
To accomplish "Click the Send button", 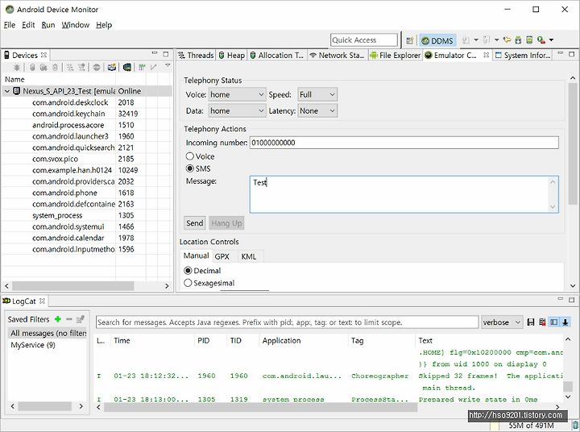I will pyautogui.click(x=195, y=223).
